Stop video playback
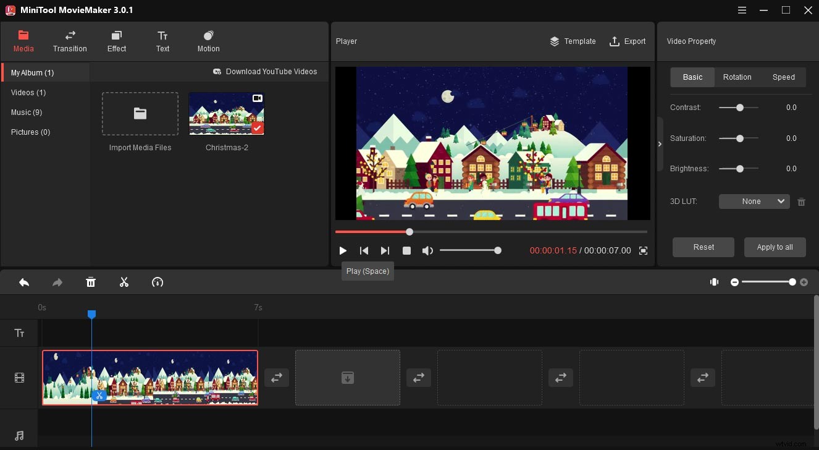 [406, 250]
